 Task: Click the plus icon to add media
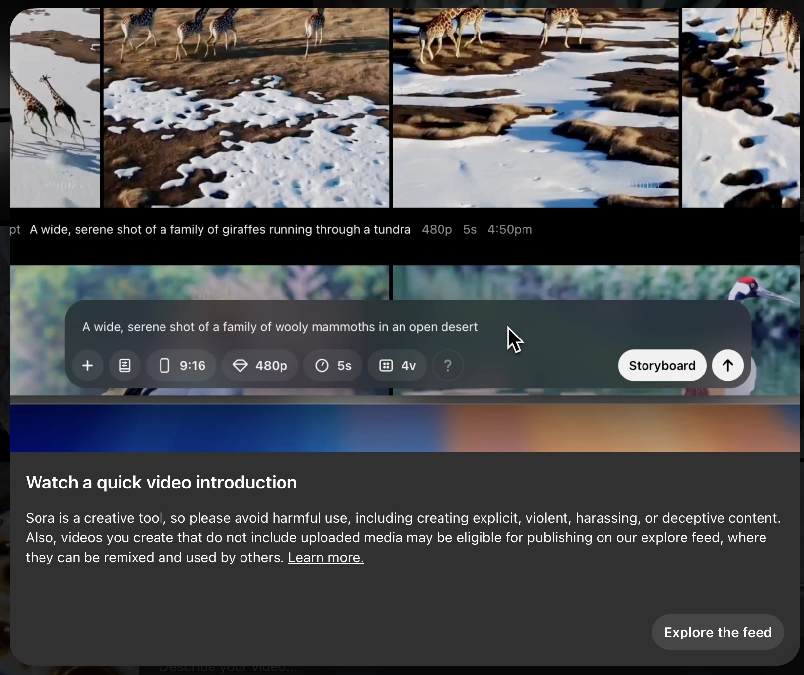click(87, 366)
